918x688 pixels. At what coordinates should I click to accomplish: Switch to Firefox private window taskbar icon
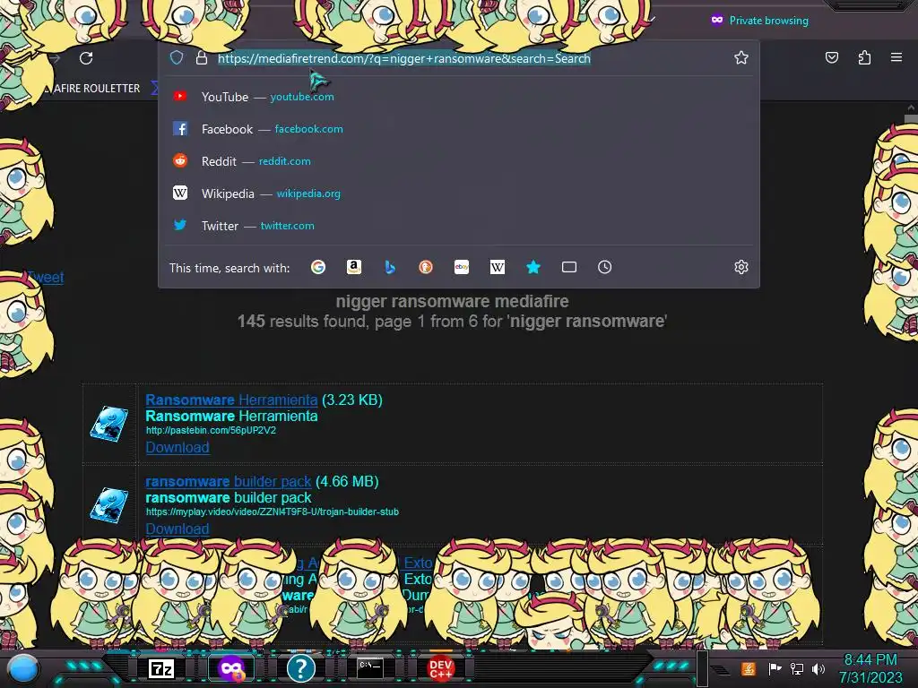pos(231,668)
